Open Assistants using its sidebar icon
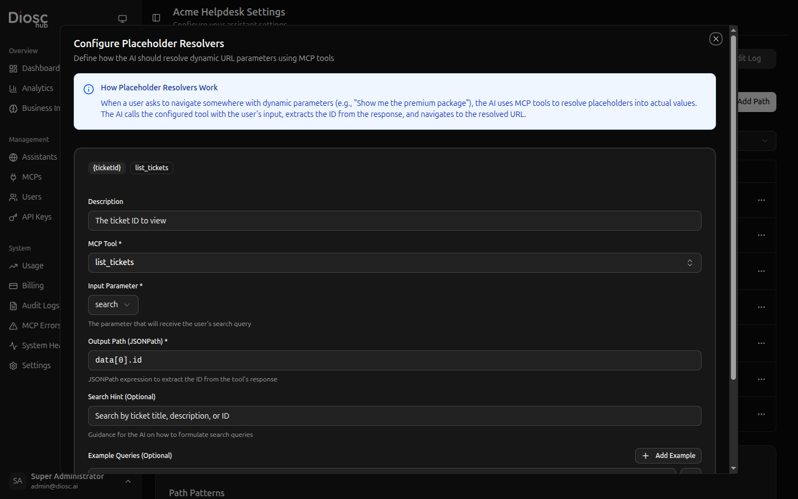The image size is (798, 499). pos(13,157)
